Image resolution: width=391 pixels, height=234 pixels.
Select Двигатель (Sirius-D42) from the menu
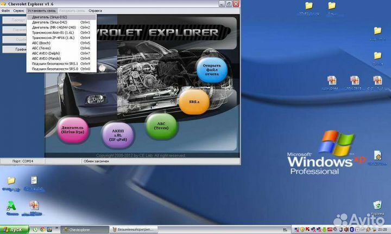(x=48, y=22)
